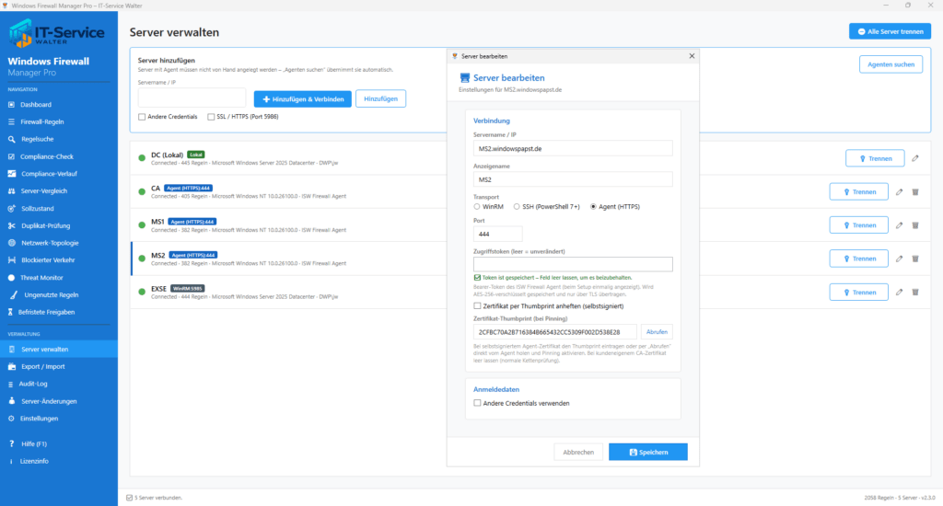Click the Export / Import icon
This screenshot has height=506, width=943.
tap(11, 366)
